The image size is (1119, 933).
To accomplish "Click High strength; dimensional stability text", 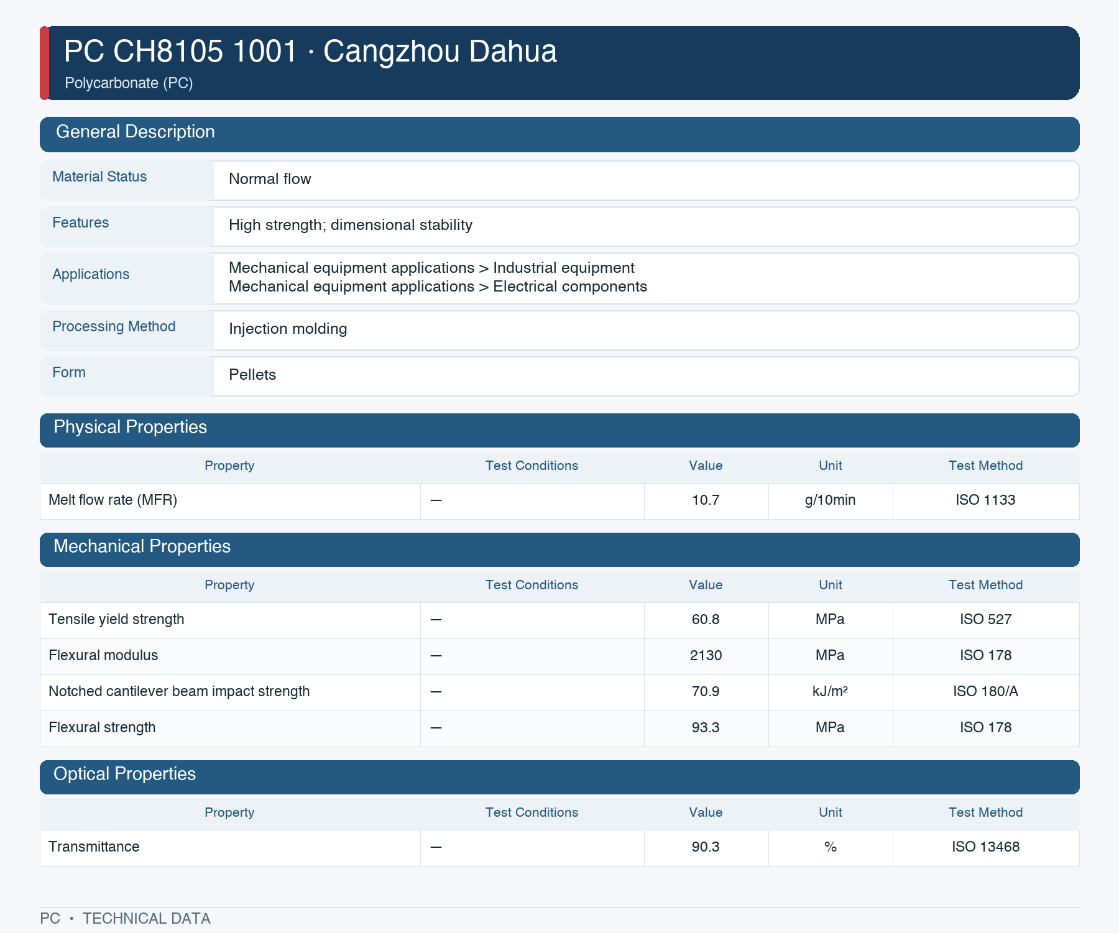I will (351, 225).
